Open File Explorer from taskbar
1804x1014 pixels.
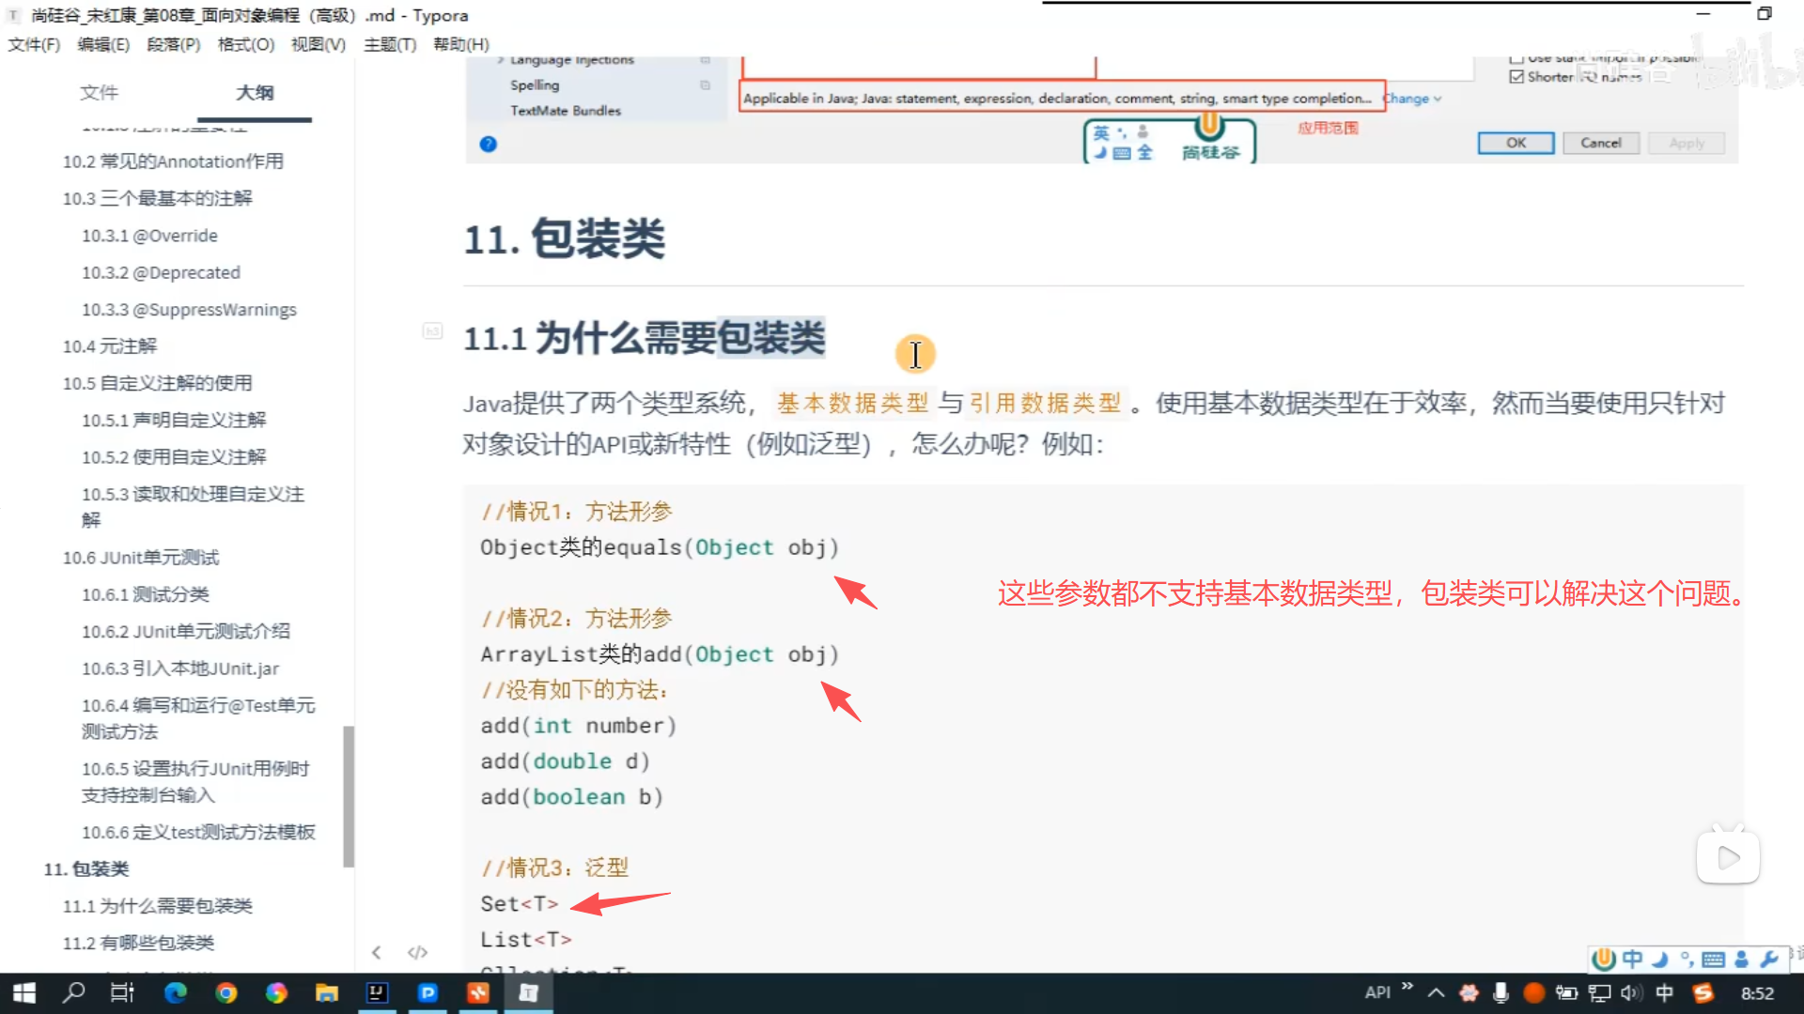(326, 992)
